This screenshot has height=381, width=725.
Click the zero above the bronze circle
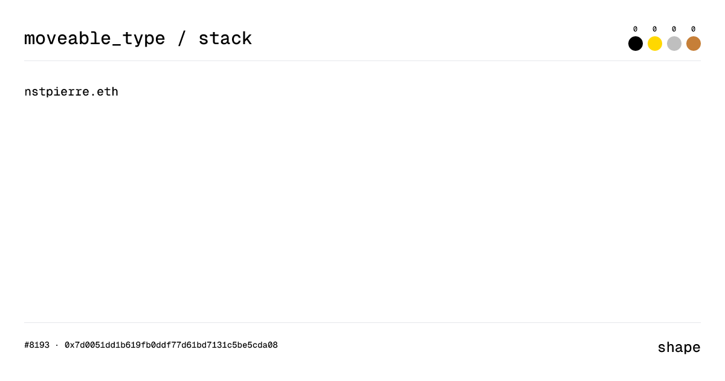[693, 28]
